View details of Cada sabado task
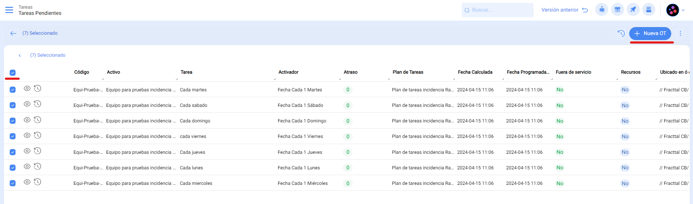 point(27,104)
